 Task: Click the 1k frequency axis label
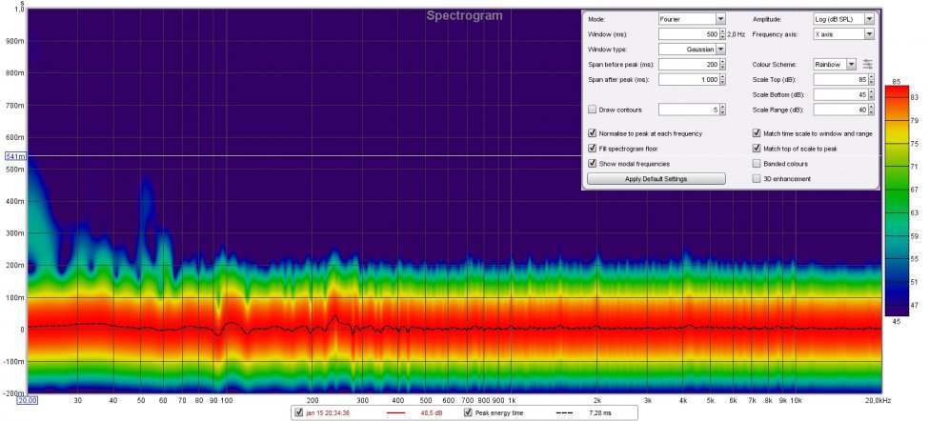tap(512, 400)
